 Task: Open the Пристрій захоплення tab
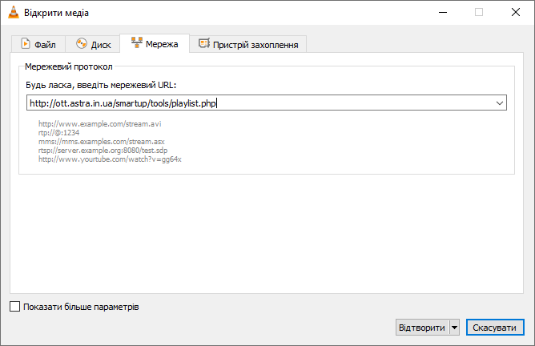[x=248, y=44]
